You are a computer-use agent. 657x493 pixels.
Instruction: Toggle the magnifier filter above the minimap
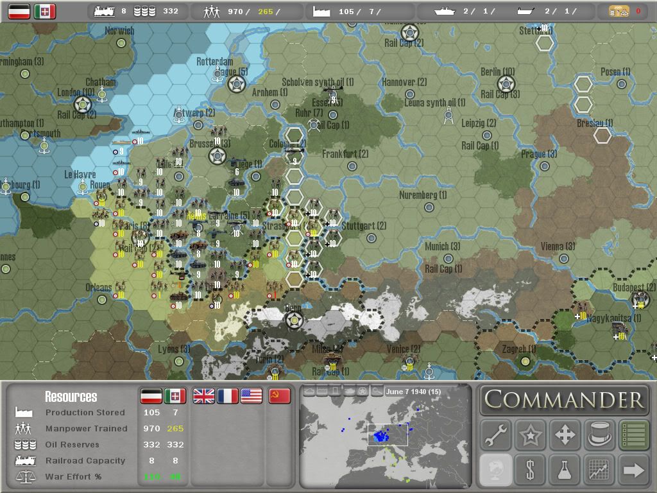click(x=377, y=391)
